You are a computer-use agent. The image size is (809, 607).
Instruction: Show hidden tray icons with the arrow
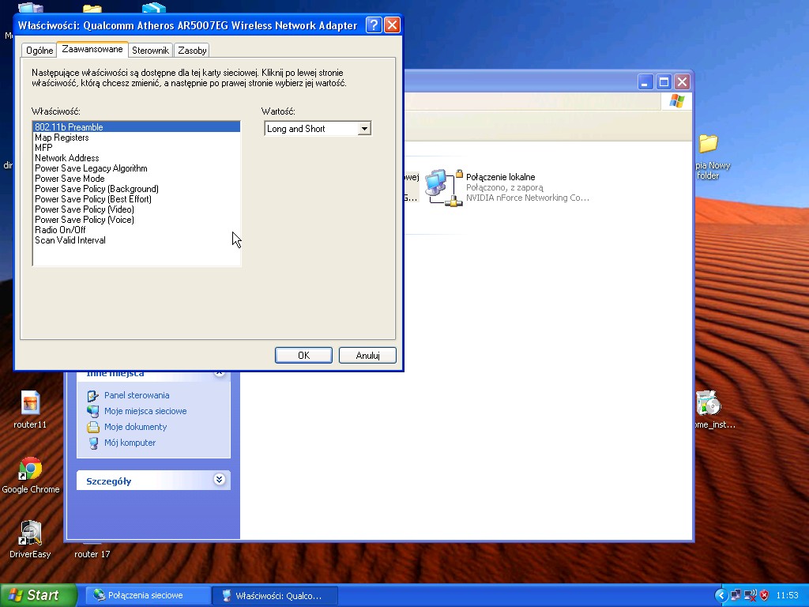click(x=721, y=595)
